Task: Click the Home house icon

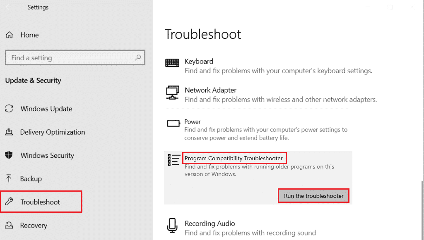Action: coord(10,35)
